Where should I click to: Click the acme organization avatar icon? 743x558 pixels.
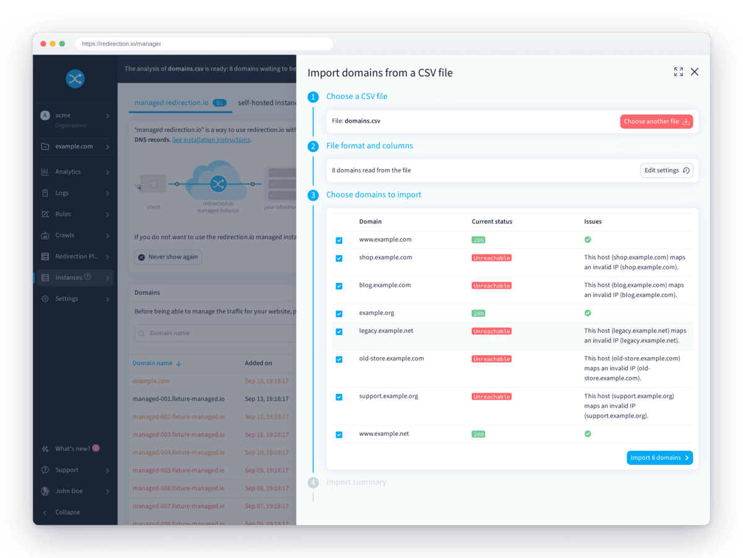(45, 115)
